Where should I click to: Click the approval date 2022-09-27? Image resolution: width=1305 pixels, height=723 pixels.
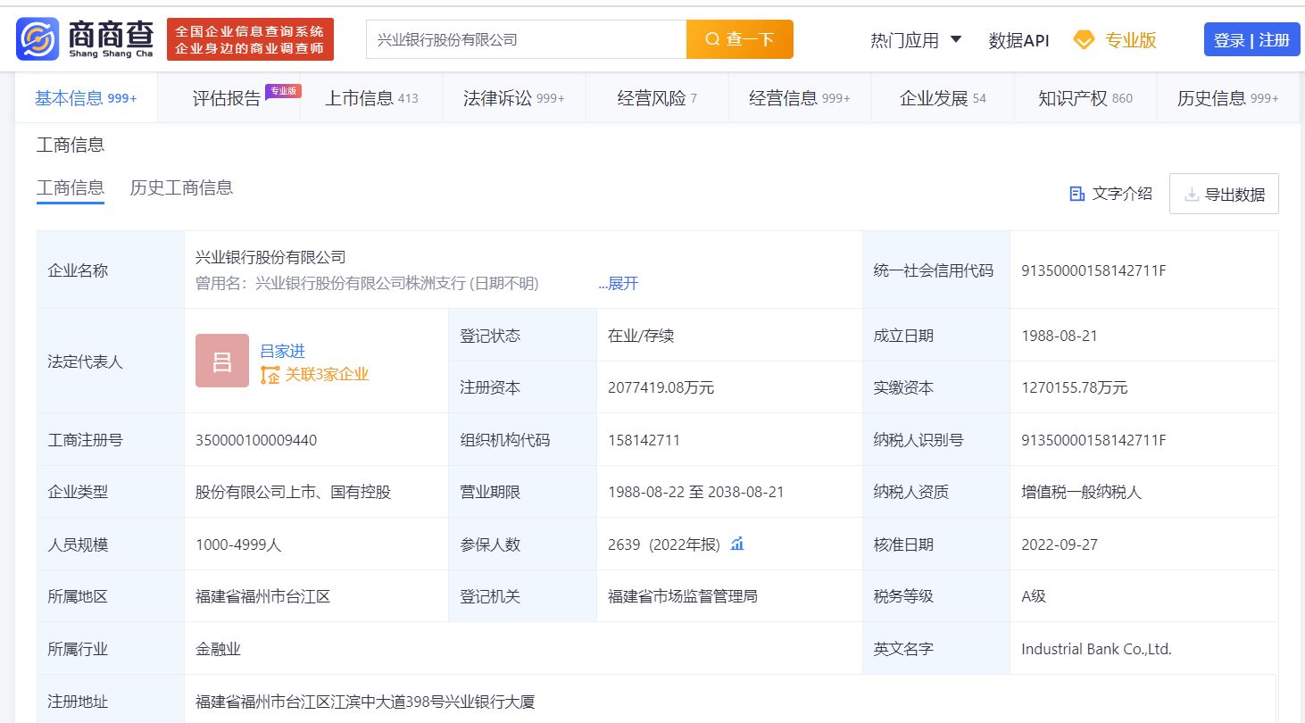[1060, 544]
